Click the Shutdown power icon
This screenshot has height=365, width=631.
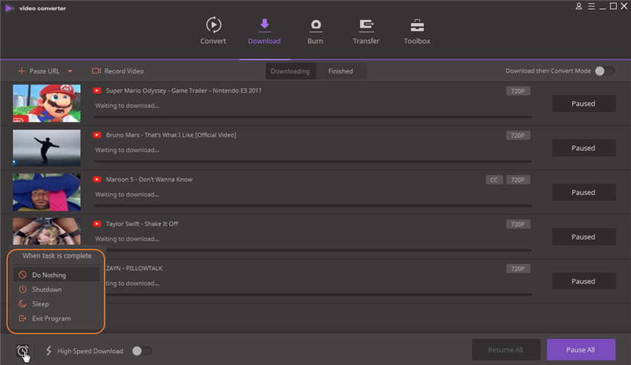22,289
